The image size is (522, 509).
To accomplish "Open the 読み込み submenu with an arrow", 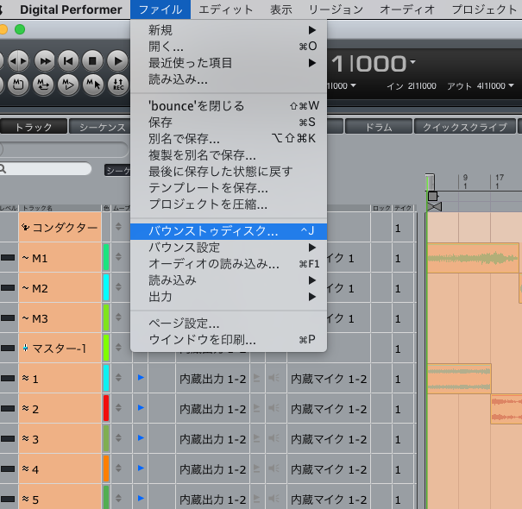I will tap(229, 280).
